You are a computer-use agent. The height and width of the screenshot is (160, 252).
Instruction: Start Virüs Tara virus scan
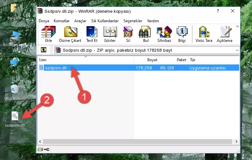click(x=204, y=34)
